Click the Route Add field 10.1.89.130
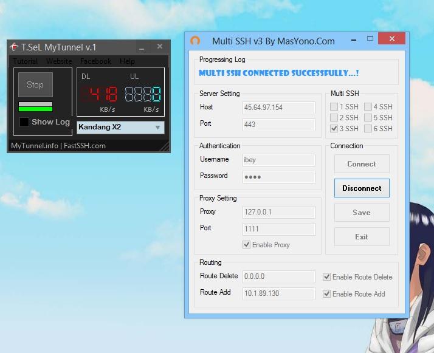434x353 pixels. (x=279, y=293)
